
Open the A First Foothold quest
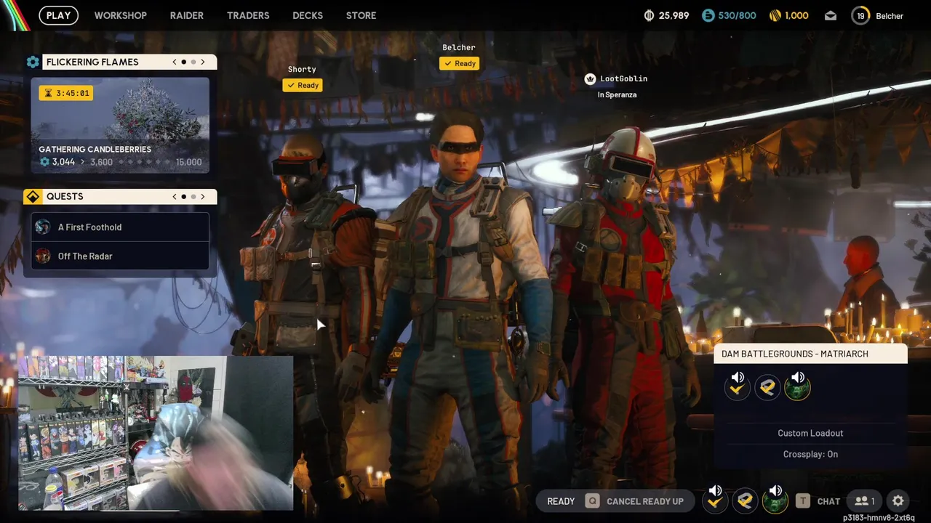point(120,227)
